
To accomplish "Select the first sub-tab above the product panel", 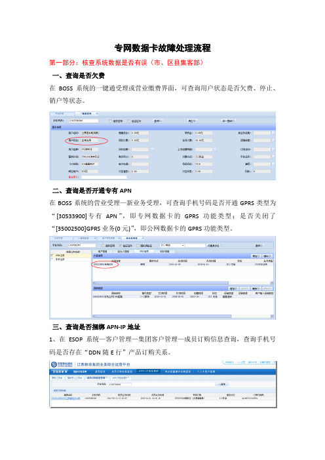I will (x=103, y=252).
